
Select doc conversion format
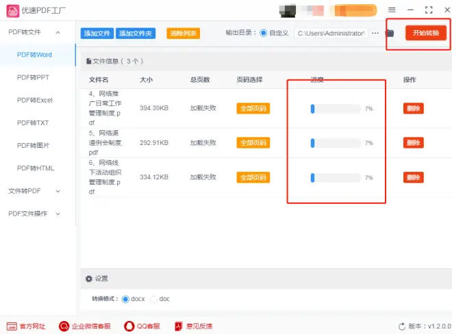154,299
